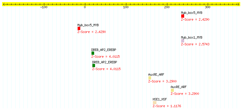The width and height of the screenshot is (242, 111).
Task: Click the HSE1_HSF label
Action: [x=160, y=99]
